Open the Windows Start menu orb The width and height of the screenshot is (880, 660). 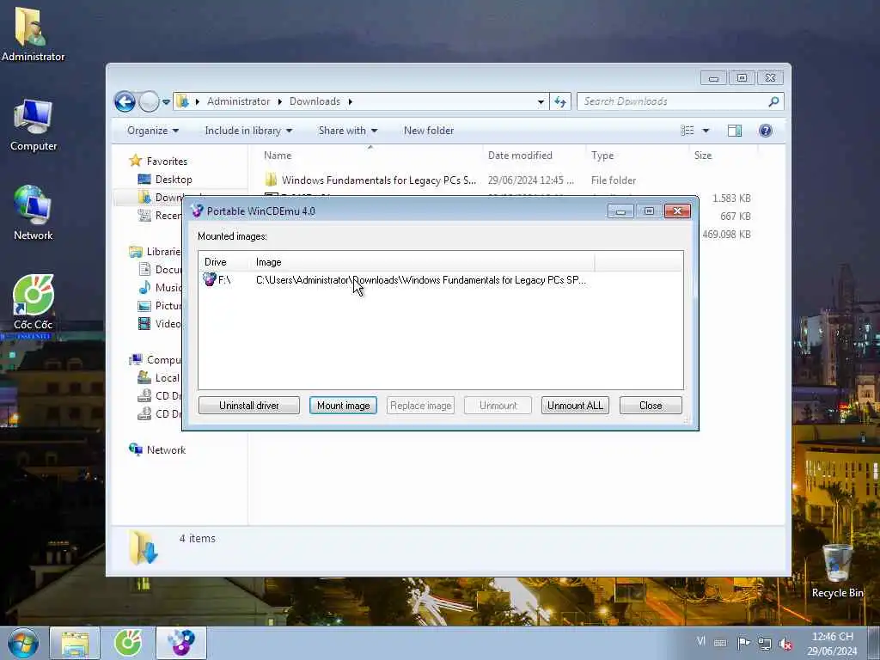click(23, 643)
